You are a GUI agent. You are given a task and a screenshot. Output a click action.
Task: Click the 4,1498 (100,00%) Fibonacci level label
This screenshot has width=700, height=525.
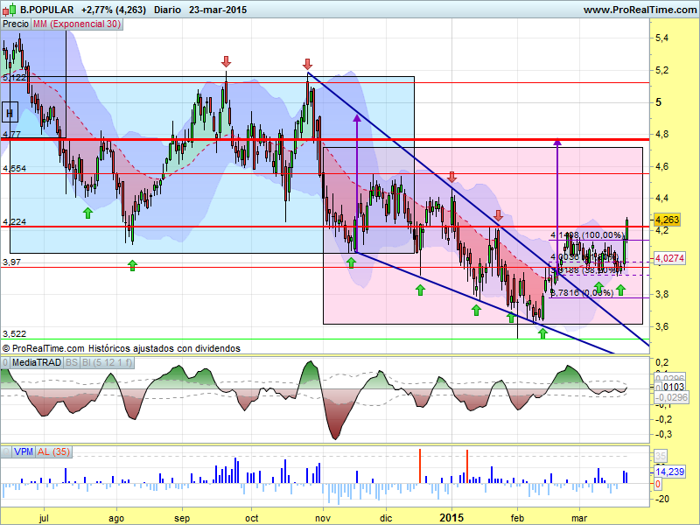tap(587, 234)
